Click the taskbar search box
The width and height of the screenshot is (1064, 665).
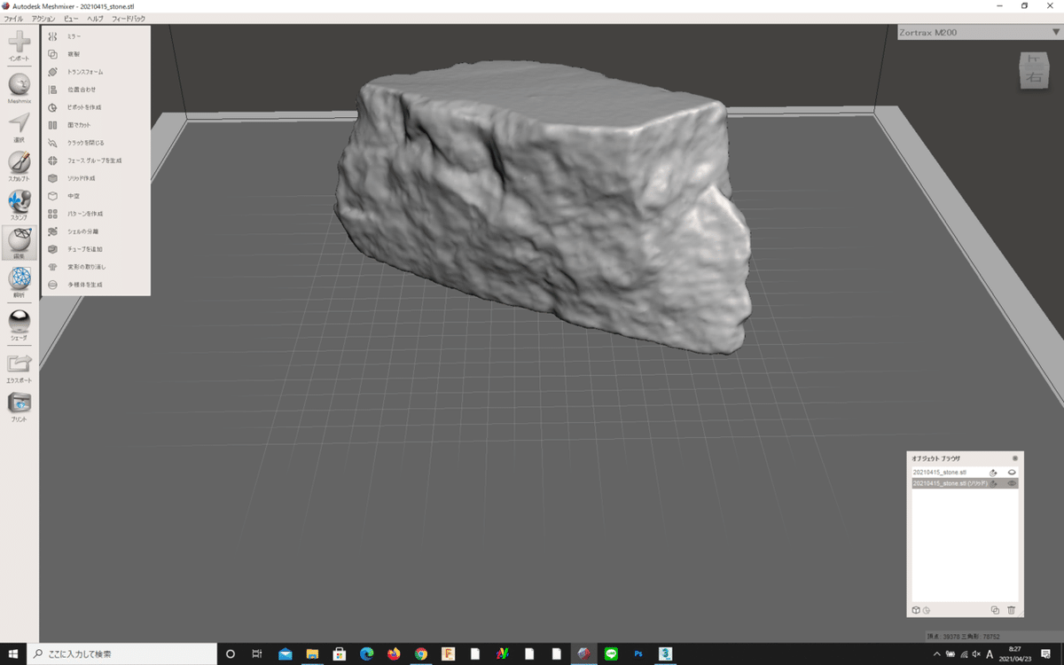pos(121,653)
